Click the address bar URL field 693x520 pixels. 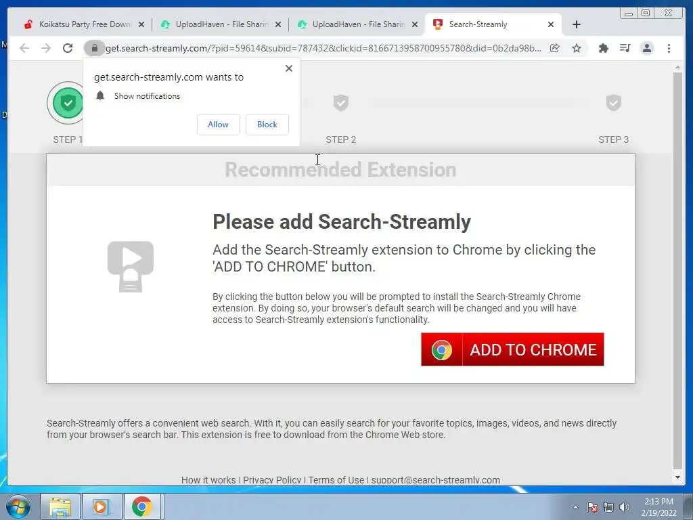tap(323, 48)
